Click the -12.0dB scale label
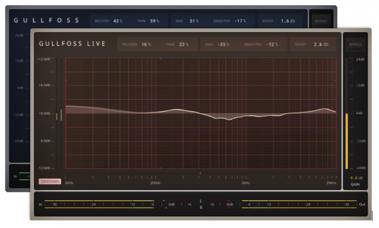The height and width of the screenshot is (228, 379). pyautogui.click(x=44, y=168)
